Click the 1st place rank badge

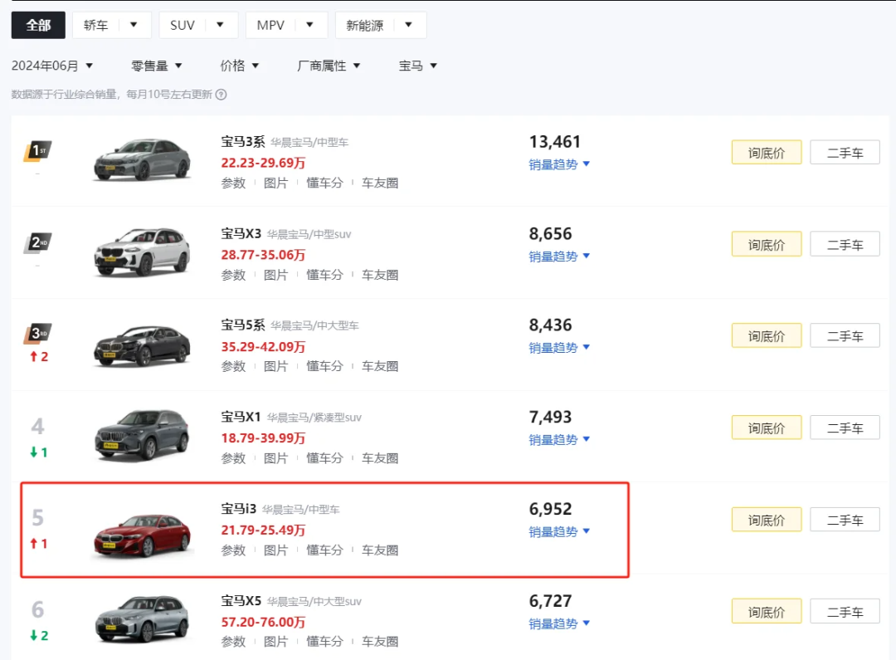37,151
